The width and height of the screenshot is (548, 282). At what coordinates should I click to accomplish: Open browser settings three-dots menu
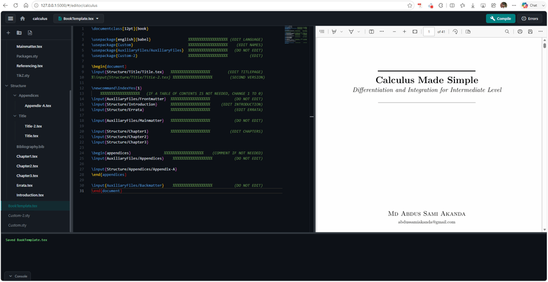click(514, 6)
